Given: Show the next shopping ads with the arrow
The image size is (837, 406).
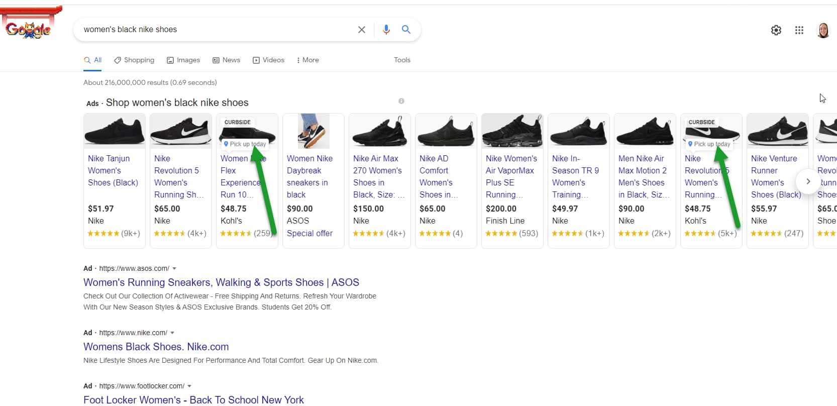Looking at the screenshot, I should 808,181.
